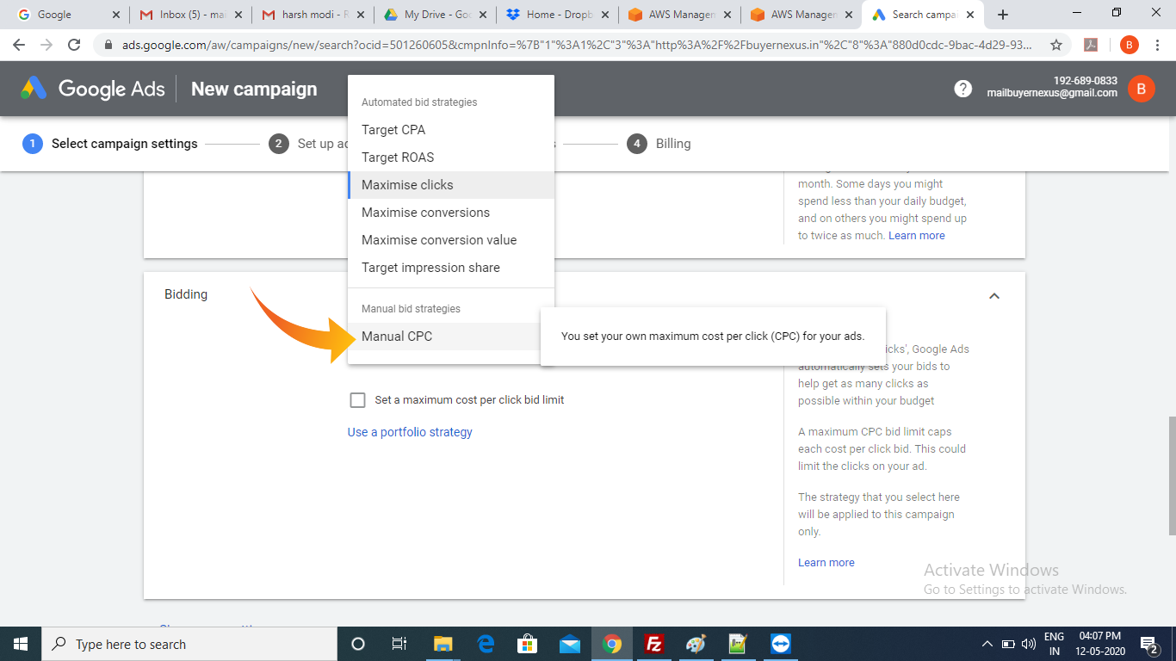Open the volume control in system tray
1176x661 pixels.
[x=1029, y=644]
